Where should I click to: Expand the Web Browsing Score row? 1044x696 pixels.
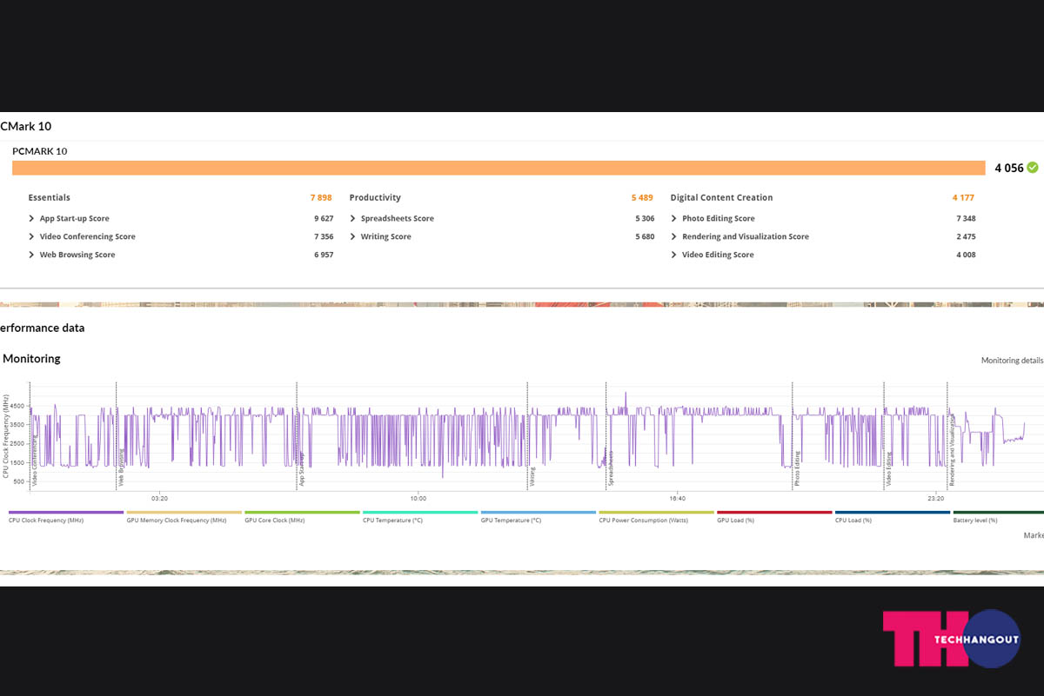(x=31, y=255)
